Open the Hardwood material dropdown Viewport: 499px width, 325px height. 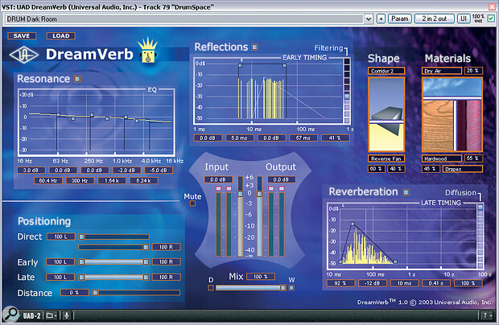(x=441, y=158)
